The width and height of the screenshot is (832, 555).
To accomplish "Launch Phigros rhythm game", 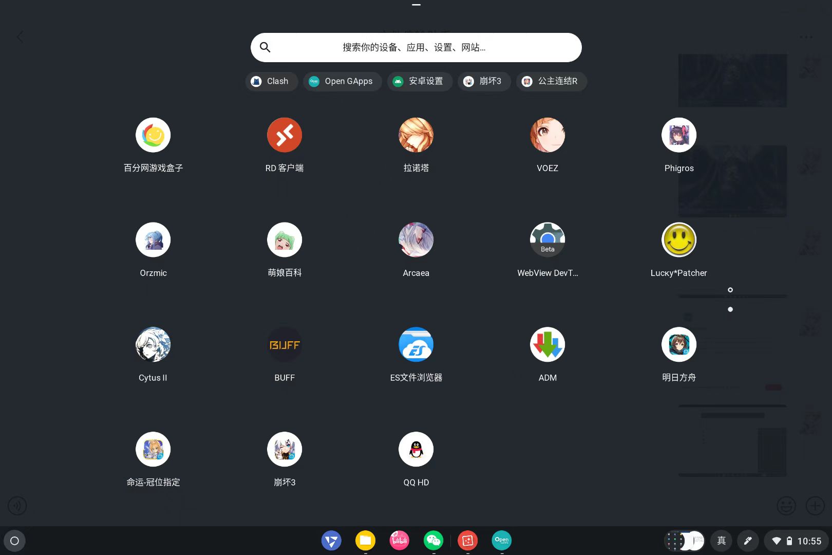I will click(679, 135).
